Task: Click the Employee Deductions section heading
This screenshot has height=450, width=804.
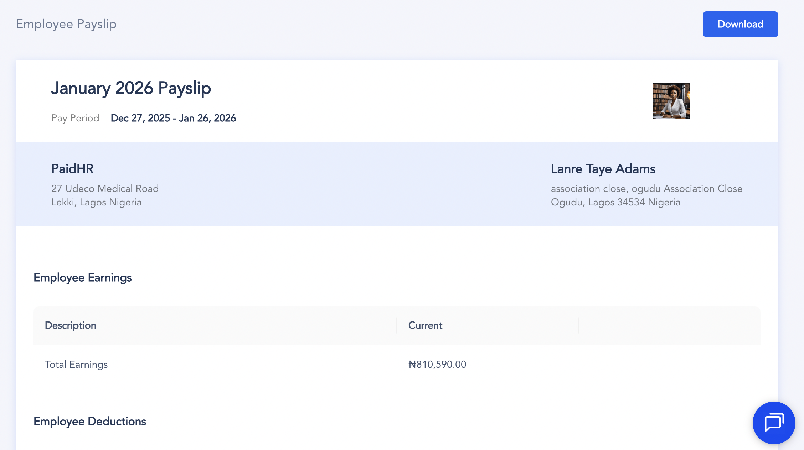Action: pos(90,422)
